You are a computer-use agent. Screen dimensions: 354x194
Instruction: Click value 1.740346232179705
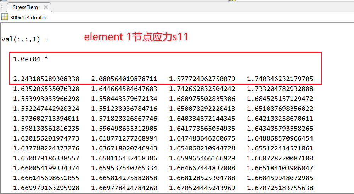(280, 79)
